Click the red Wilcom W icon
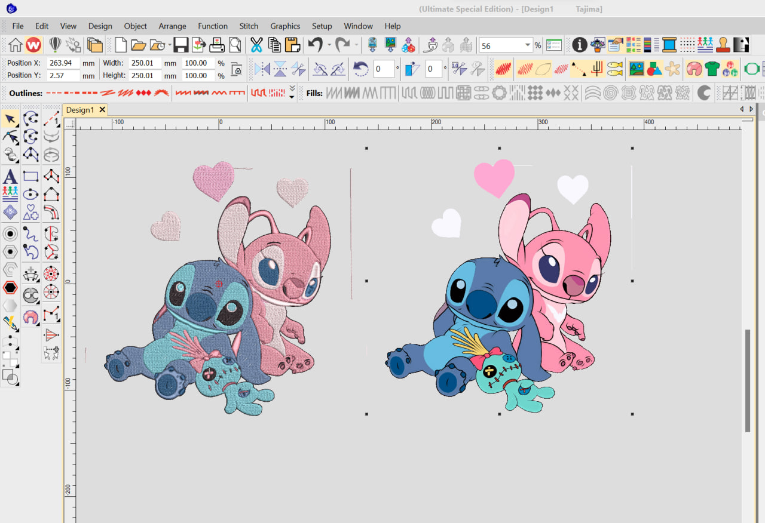The image size is (765, 523). pyautogui.click(x=33, y=45)
